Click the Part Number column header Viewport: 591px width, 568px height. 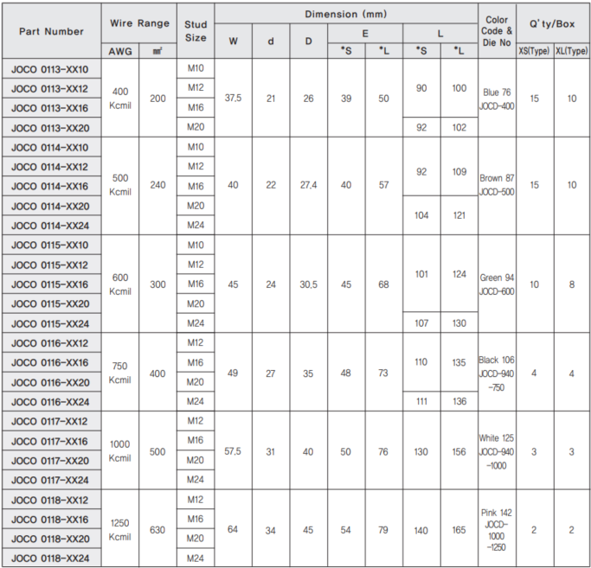52,31
